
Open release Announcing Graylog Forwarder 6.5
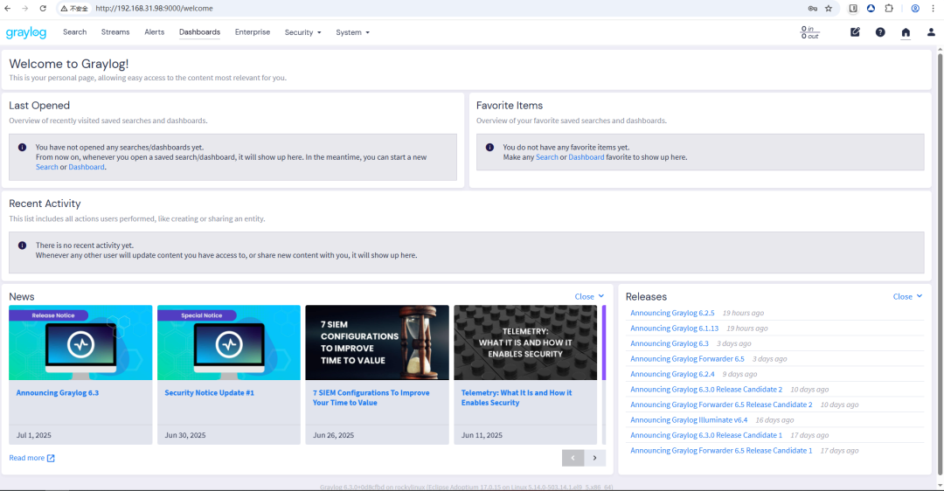(688, 358)
